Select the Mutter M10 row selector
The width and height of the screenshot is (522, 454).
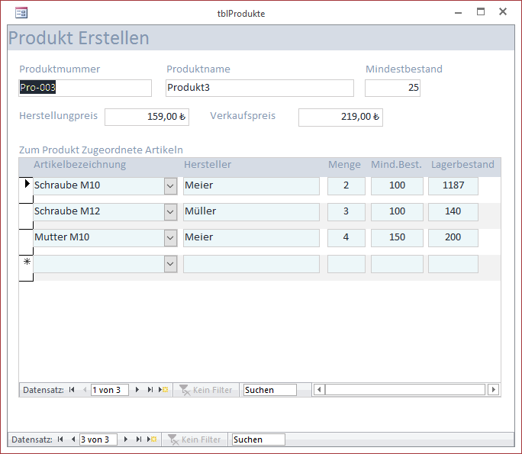(x=26, y=242)
